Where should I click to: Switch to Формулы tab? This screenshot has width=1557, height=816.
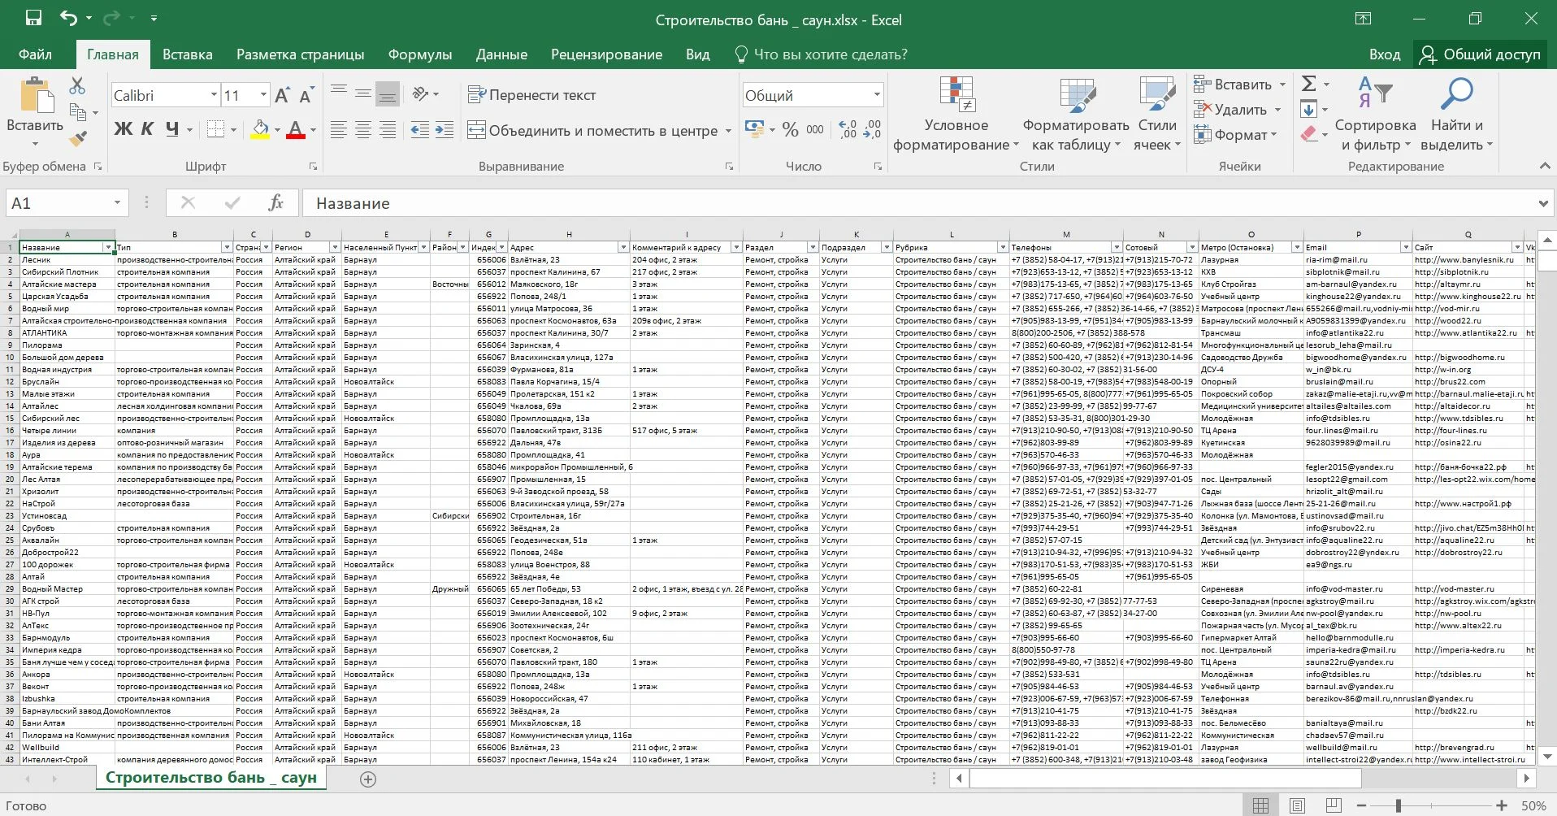[x=420, y=54]
